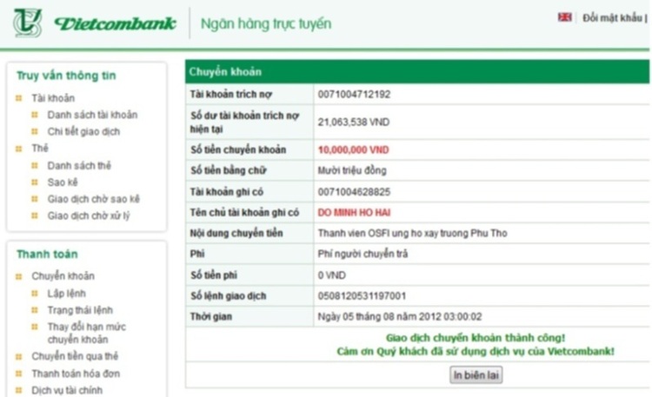Click the Vietcombank wordmark in the header

click(x=115, y=23)
